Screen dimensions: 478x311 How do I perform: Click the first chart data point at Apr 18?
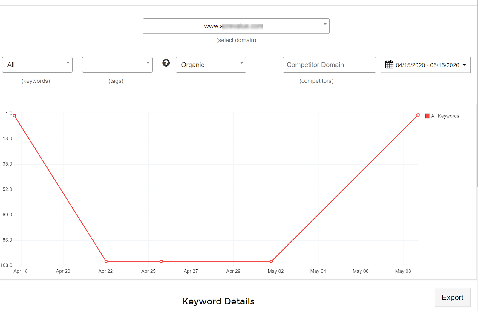point(14,116)
